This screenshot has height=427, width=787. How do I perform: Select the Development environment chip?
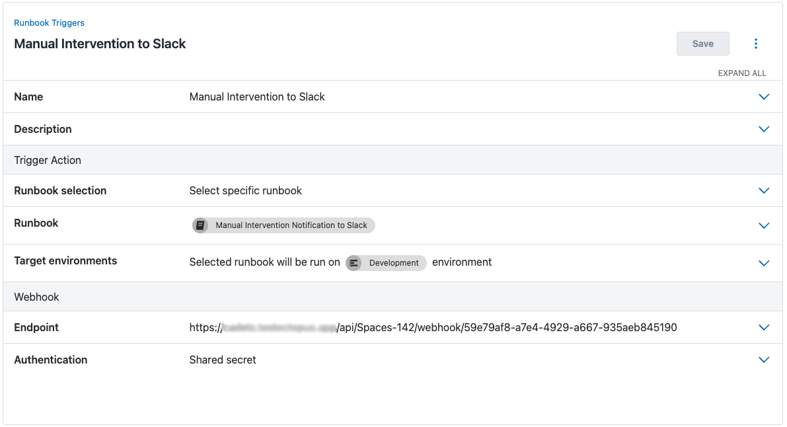tap(386, 262)
